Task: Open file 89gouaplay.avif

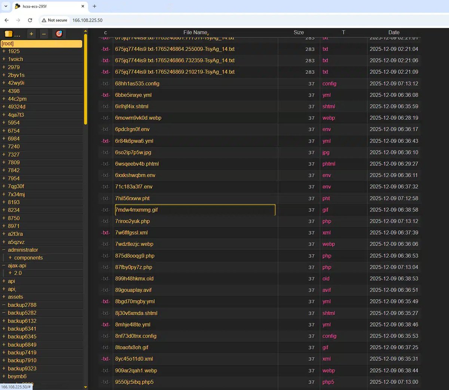Action: tap(134, 290)
